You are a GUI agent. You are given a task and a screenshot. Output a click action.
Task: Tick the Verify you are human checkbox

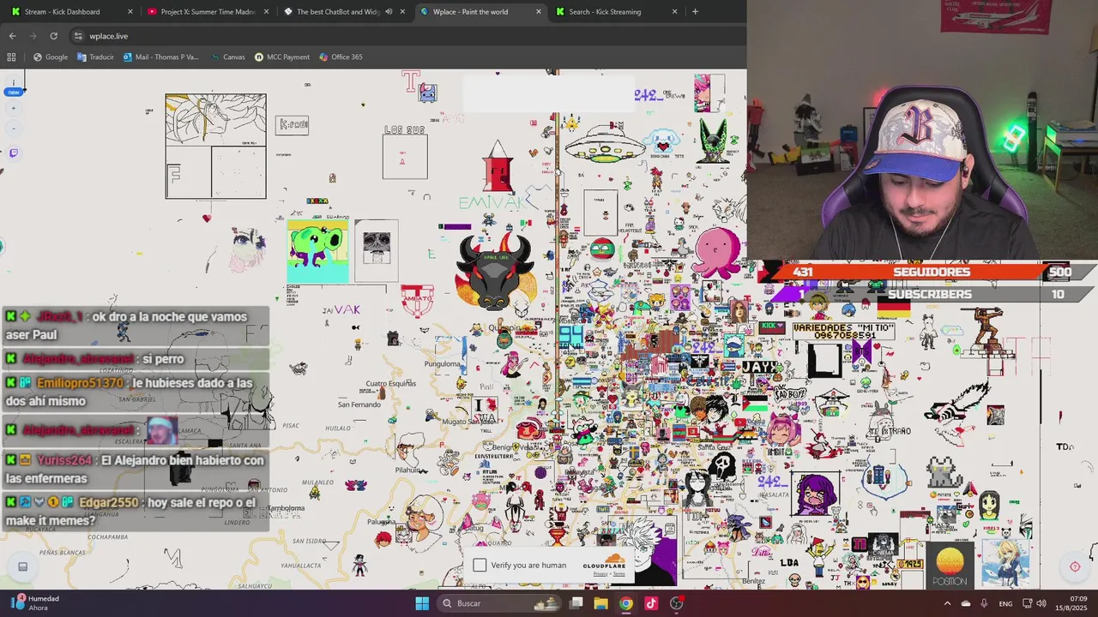(480, 565)
